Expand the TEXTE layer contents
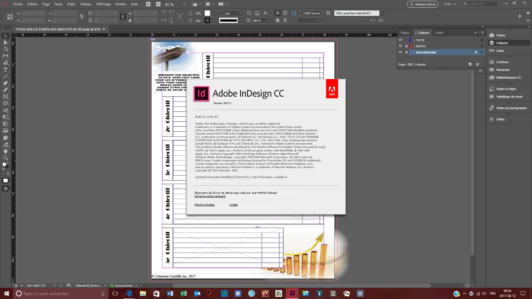Image resolution: width=532 pixels, height=299 pixels. (414, 40)
